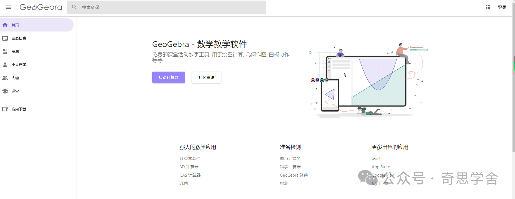Open the 计算器套件 link
Viewport: 515px width, 199px height.
(x=190, y=159)
